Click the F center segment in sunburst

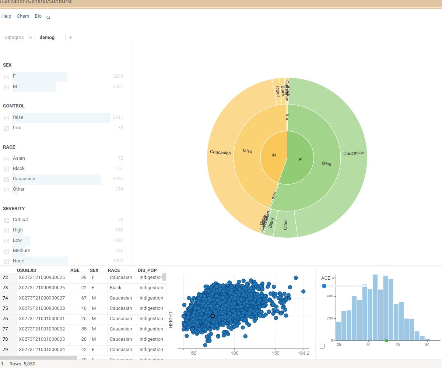pyautogui.click(x=300, y=159)
